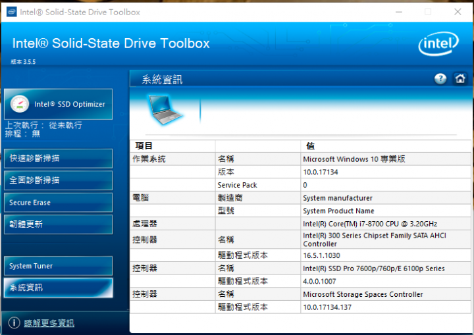Open Secure Erase
Screen dimensions: 474x335
click(59, 202)
